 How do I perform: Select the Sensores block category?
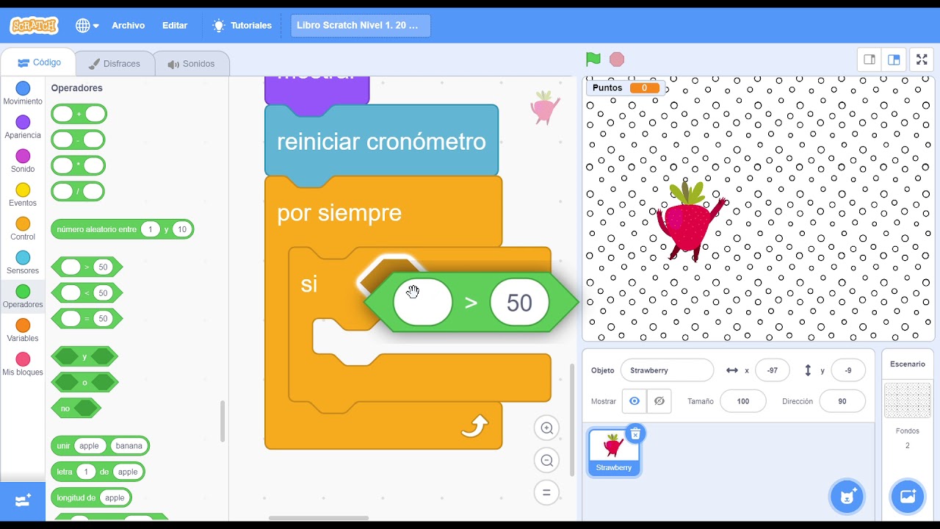tap(23, 262)
